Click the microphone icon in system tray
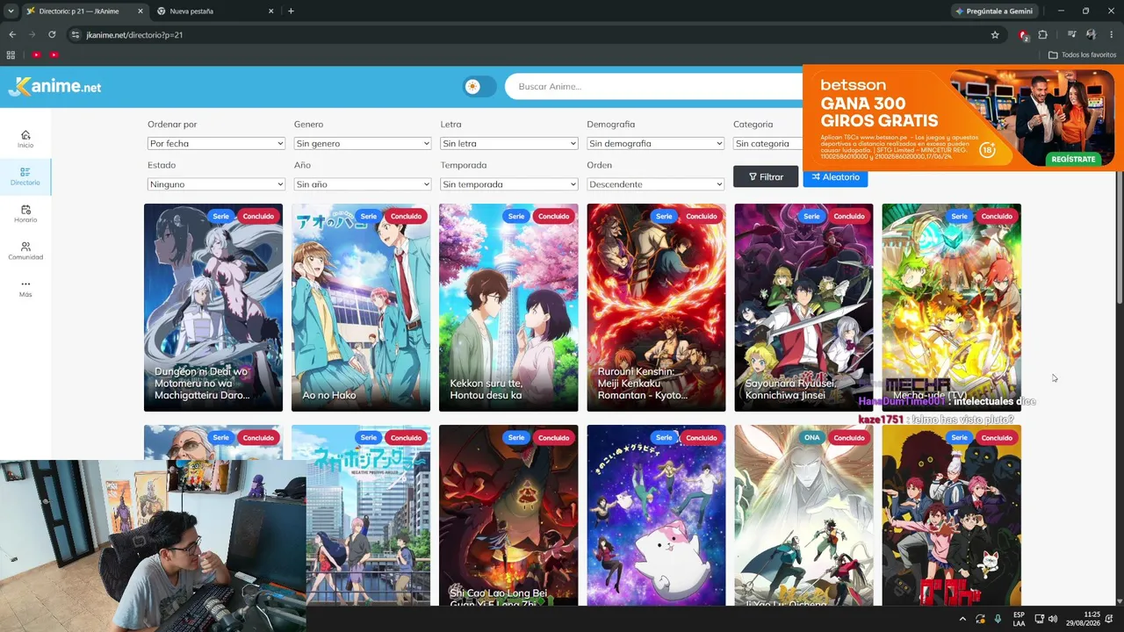 (998, 619)
